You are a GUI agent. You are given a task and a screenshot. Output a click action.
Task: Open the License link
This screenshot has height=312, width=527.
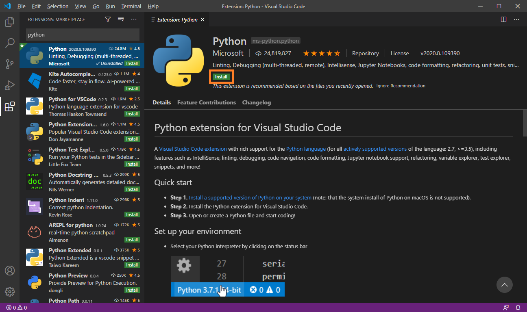[400, 53]
